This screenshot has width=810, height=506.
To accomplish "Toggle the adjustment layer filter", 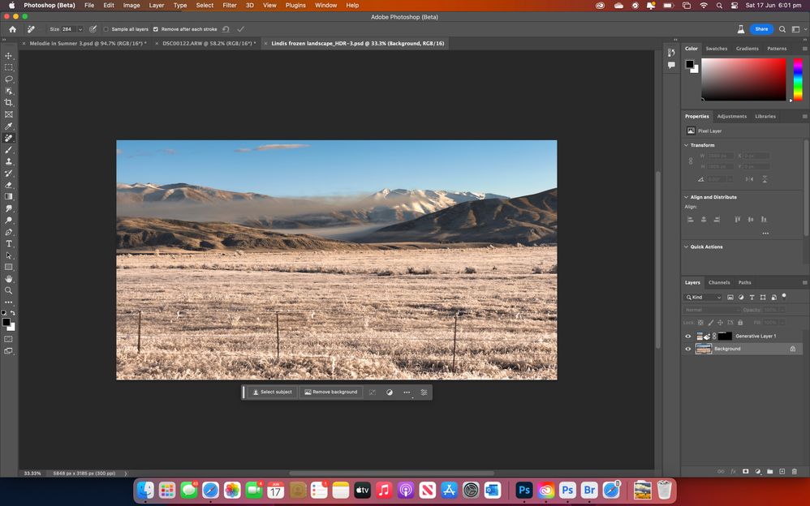I will (x=741, y=298).
